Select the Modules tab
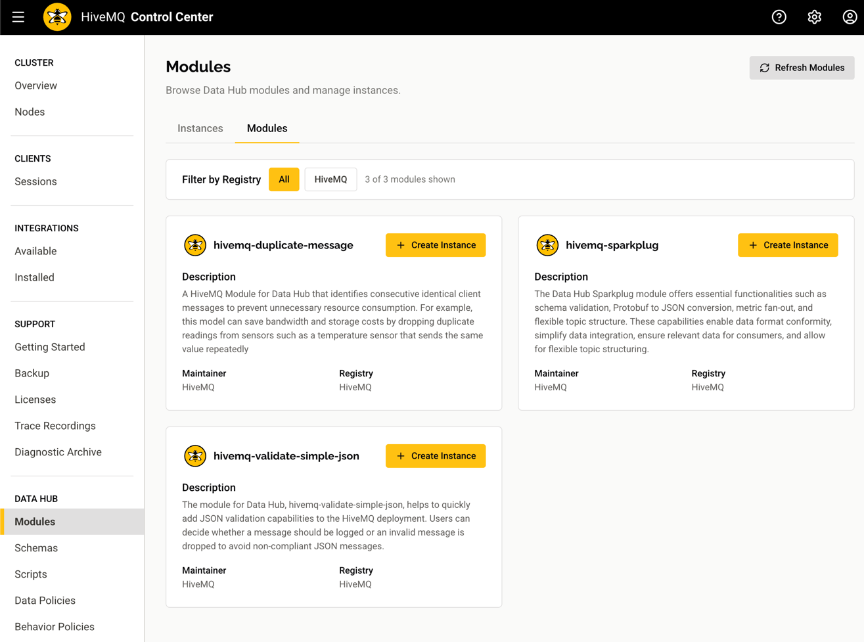864x642 pixels. point(267,128)
